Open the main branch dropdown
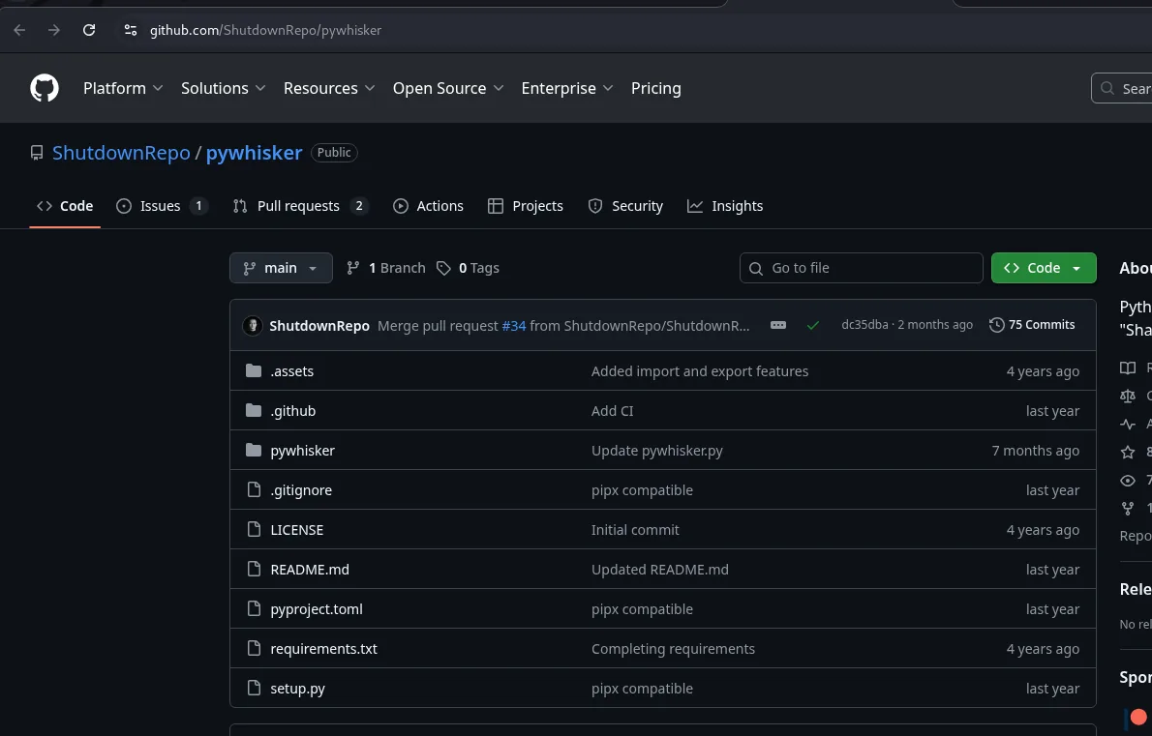Image resolution: width=1152 pixels, height=736 pixels. pos(281,268)
